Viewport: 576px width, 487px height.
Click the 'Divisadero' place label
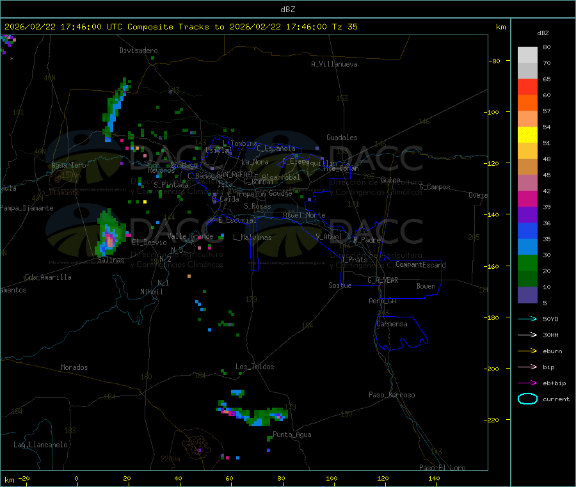coord(138,51)
